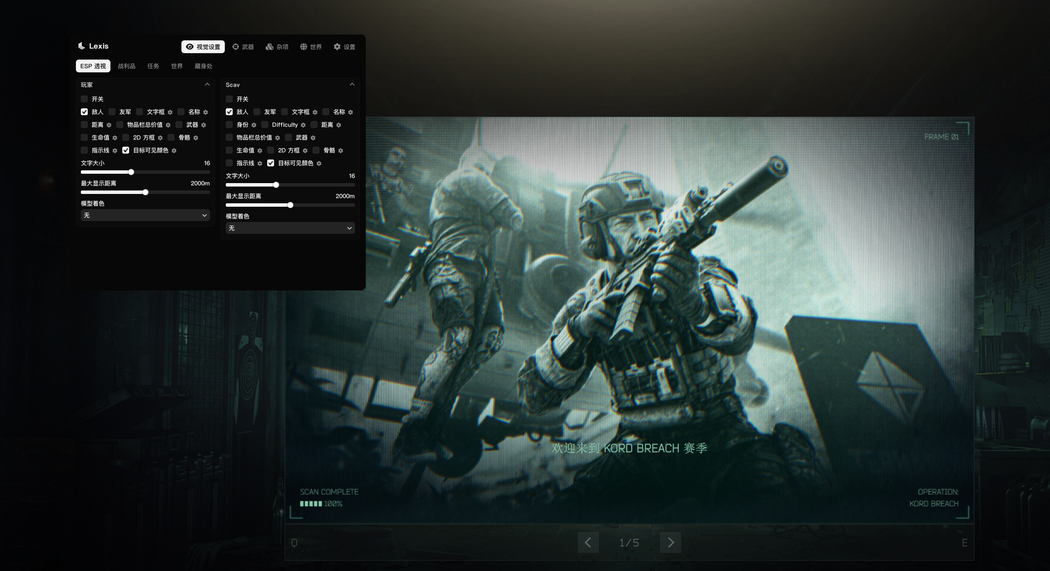Collapse the 玩家 section
The width and height of the screenshot is (1050, 571).
pyautogui.click(x=207, y=85)
